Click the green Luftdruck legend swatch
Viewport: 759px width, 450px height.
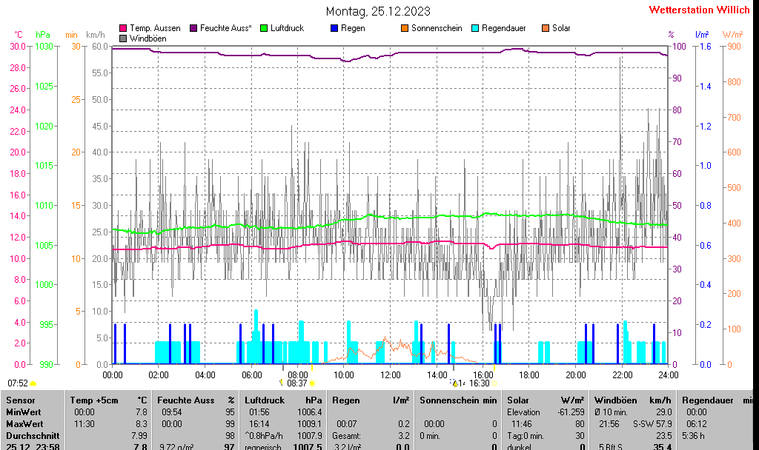264,29
